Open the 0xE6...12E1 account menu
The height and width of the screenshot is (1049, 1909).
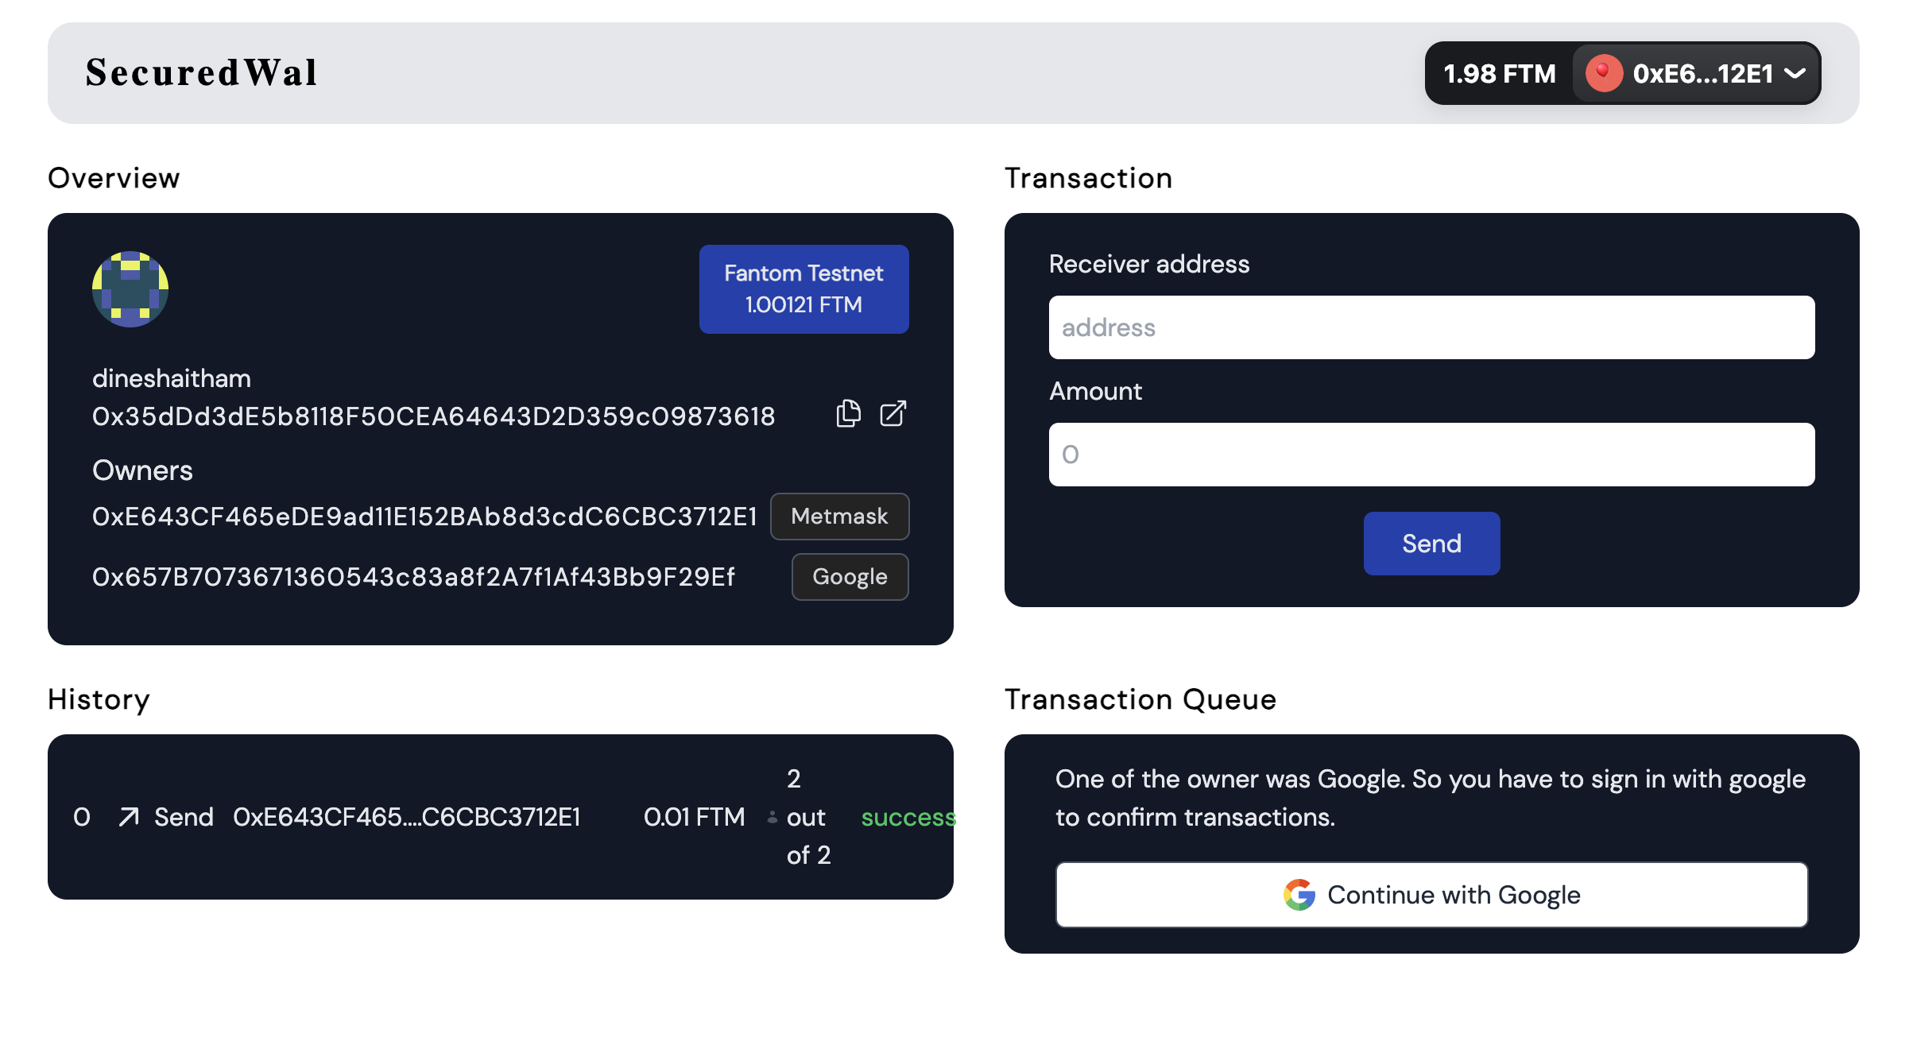pos(1702,74)
